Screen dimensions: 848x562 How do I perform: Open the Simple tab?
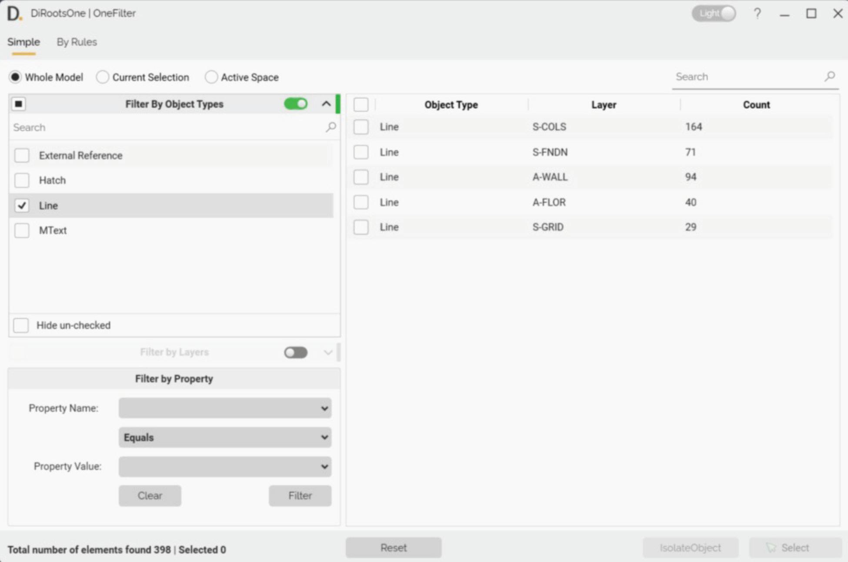[x=23, y=42]
